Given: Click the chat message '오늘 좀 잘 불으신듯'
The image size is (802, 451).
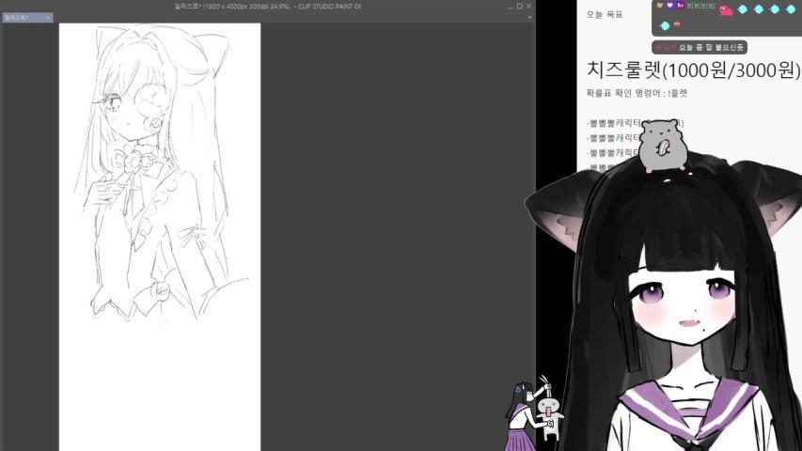Looking at the screenshot, I should (712, 47).
